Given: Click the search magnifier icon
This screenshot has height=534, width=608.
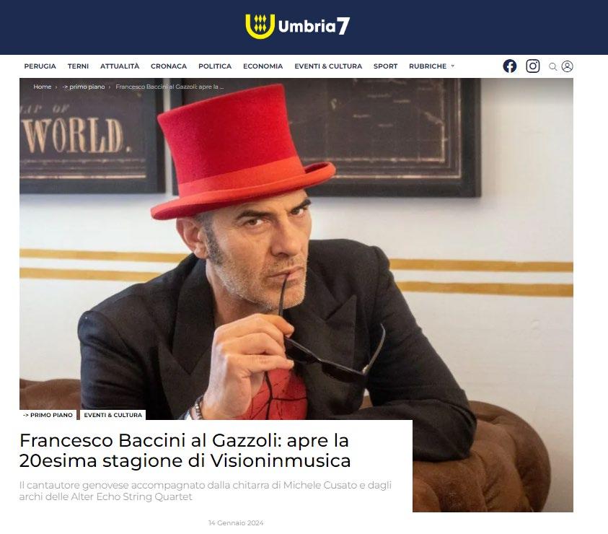Looking at the screenshot, I should coord(552,66).
